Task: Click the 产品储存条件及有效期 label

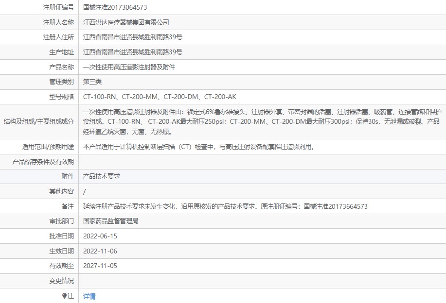Action: tap(43, 162)
